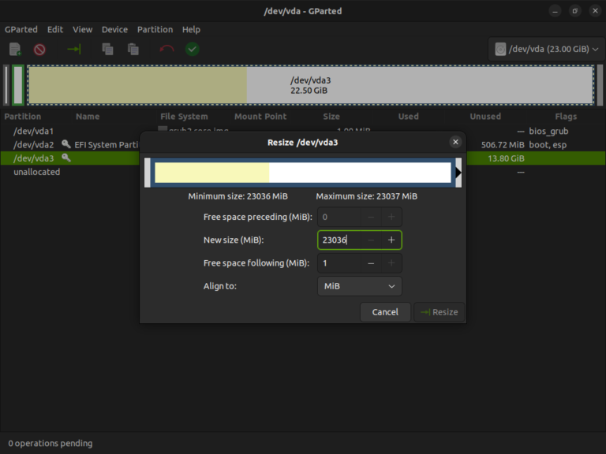Click the Mount Point column header
Image resolution: width=606 pixels, height=454 pixels.
click(260, 116)
